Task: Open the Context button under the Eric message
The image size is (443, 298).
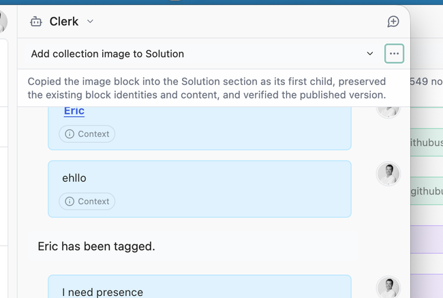Action: [x=87, y=134]
